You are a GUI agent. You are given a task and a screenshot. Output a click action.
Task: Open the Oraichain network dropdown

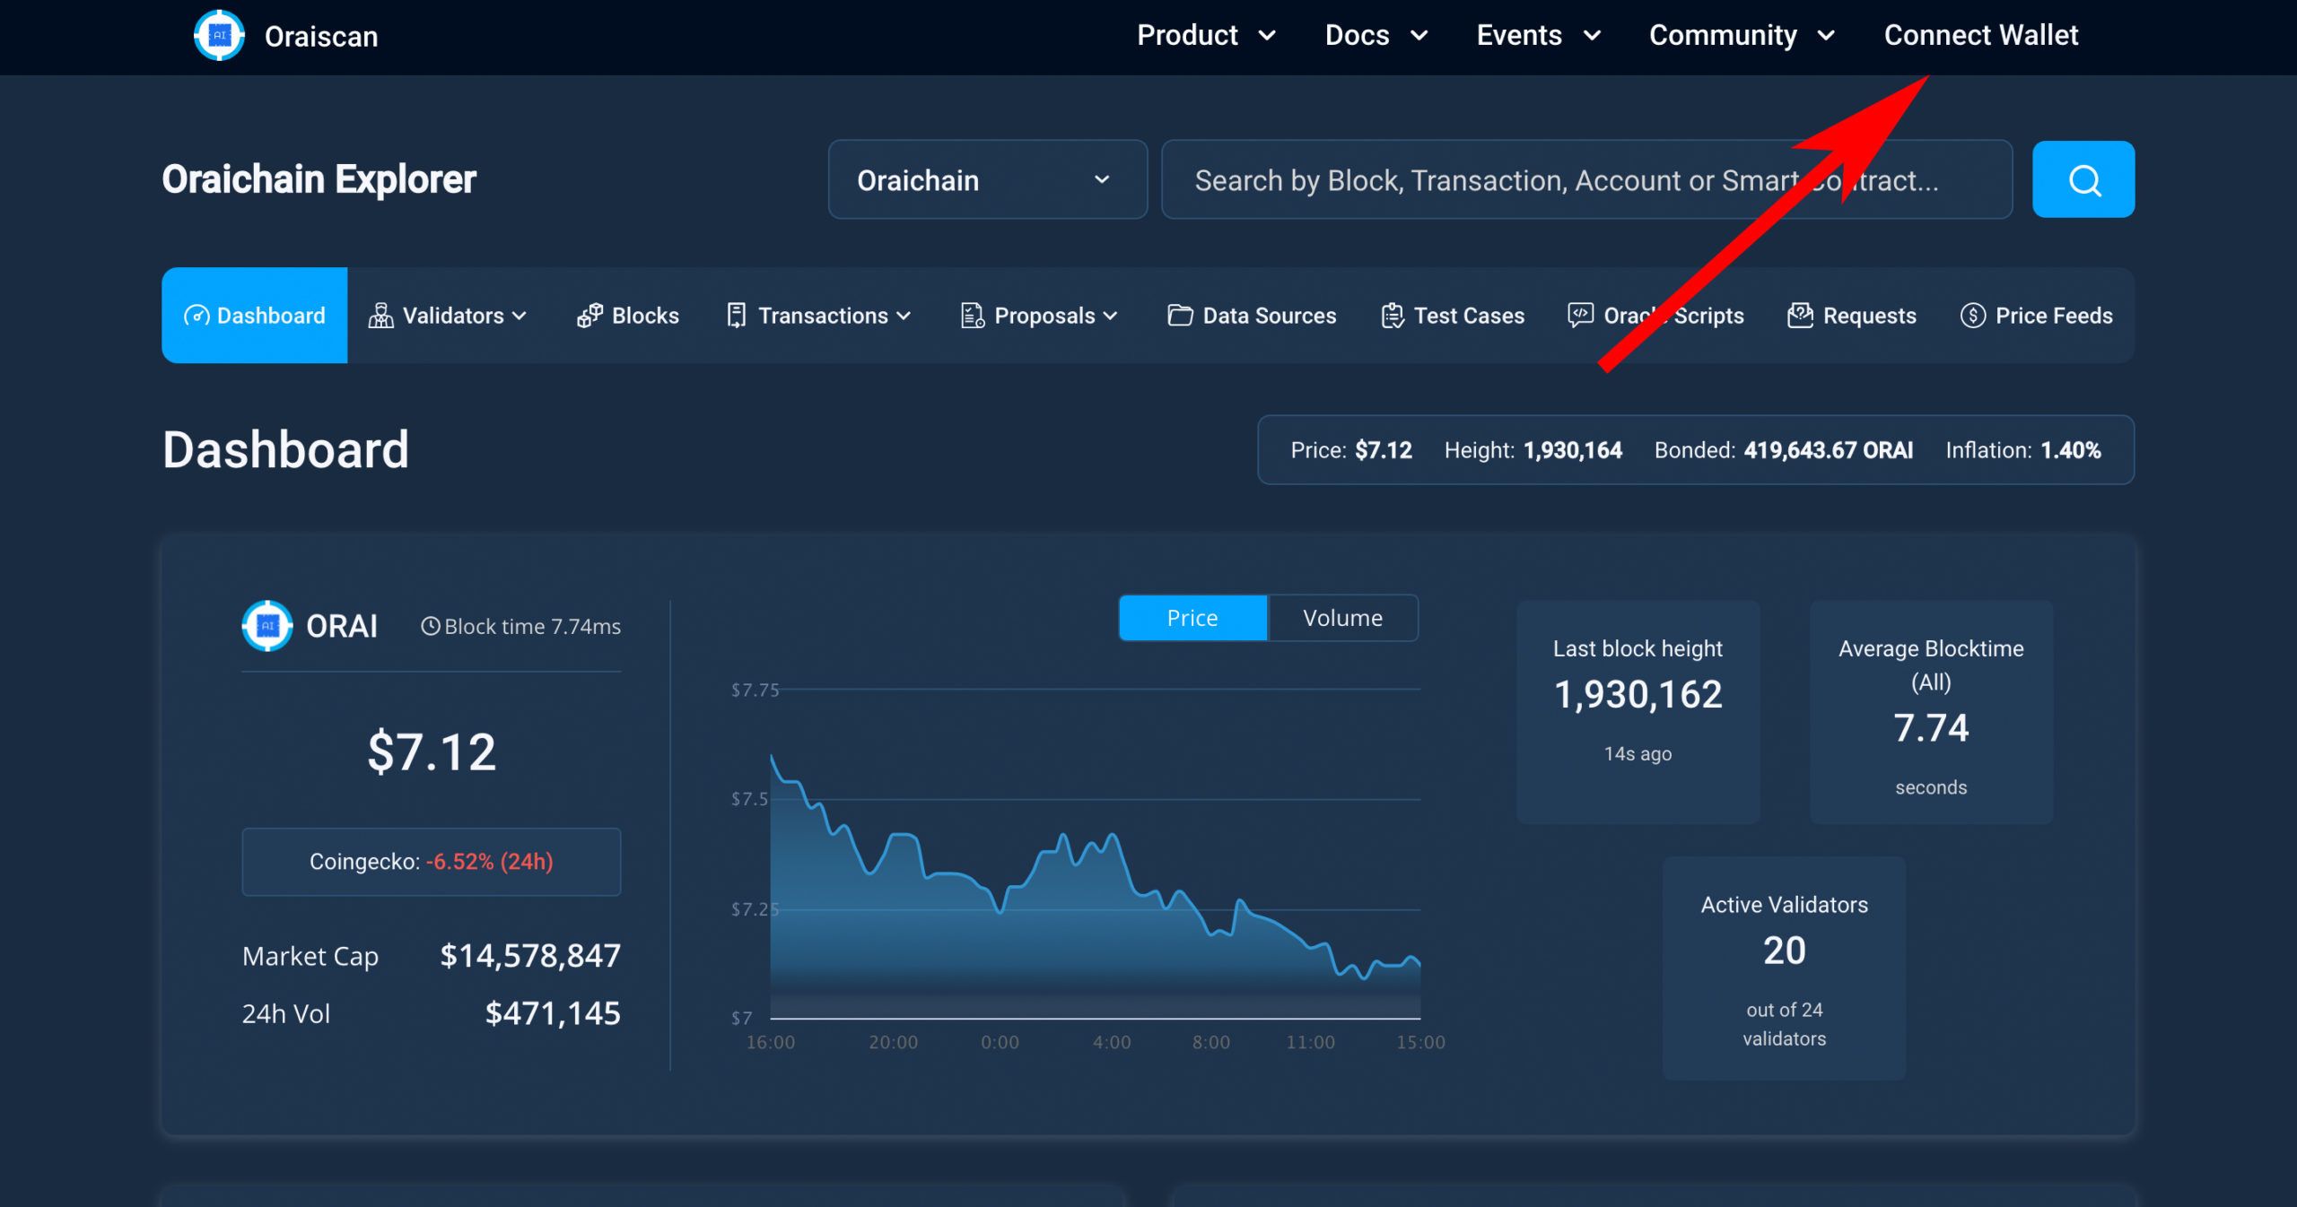[x=987, y=179]
